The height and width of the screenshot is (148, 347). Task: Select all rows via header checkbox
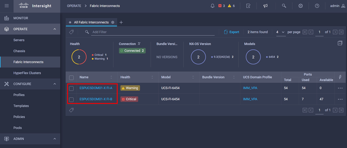pyautogui.click(x=71, y=78)
